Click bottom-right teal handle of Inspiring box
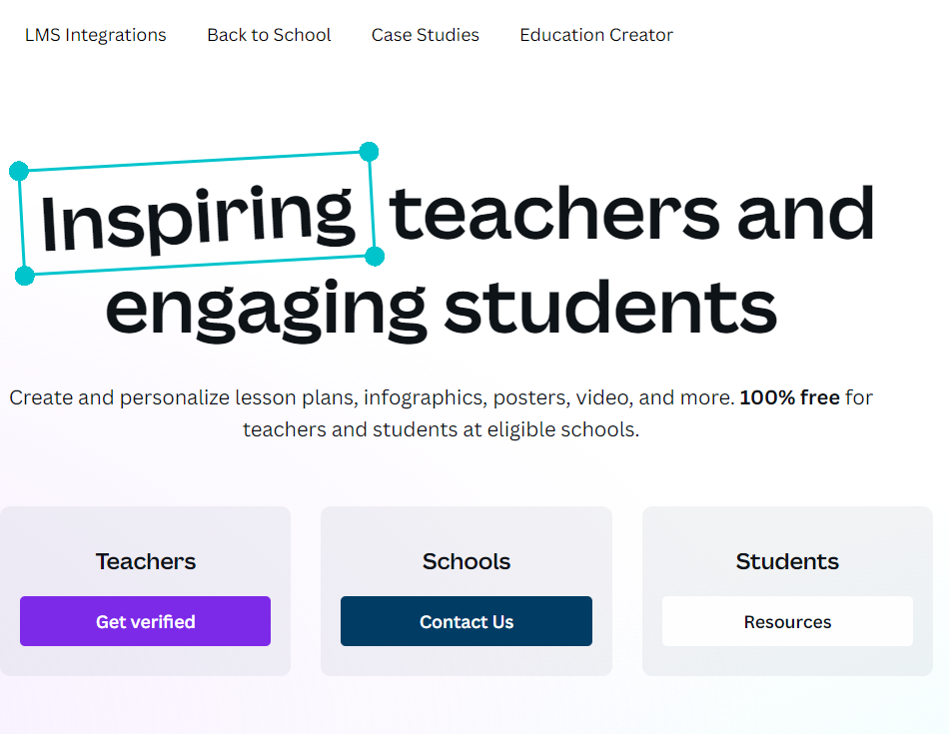The image size is (949, 734). (375, 257)
